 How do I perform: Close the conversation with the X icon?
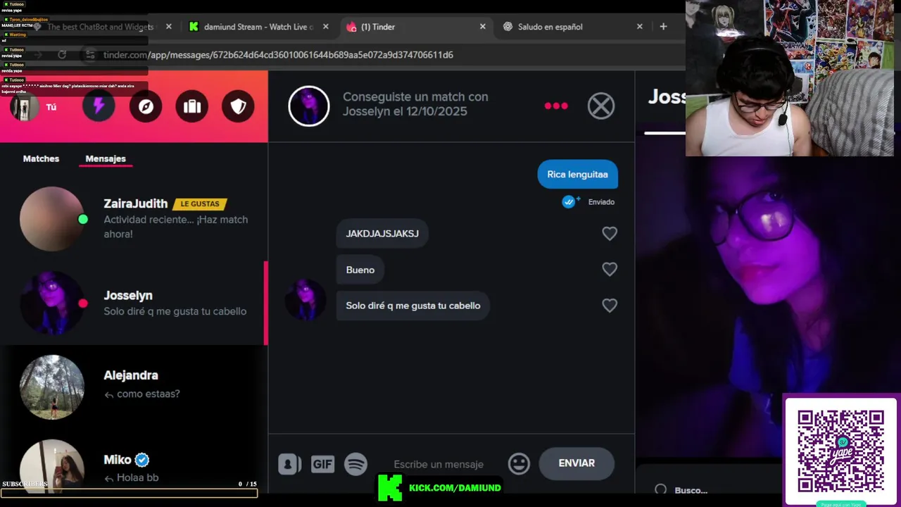[601, 106]
